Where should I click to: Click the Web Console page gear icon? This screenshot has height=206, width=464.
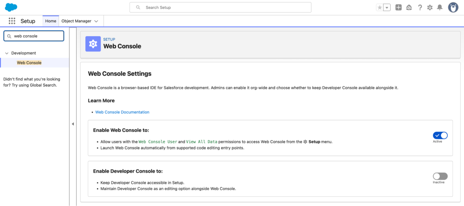coord(93,44)
